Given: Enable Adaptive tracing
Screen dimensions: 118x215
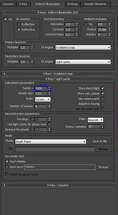Looking at the screenshot, I should tap(102, 103).
